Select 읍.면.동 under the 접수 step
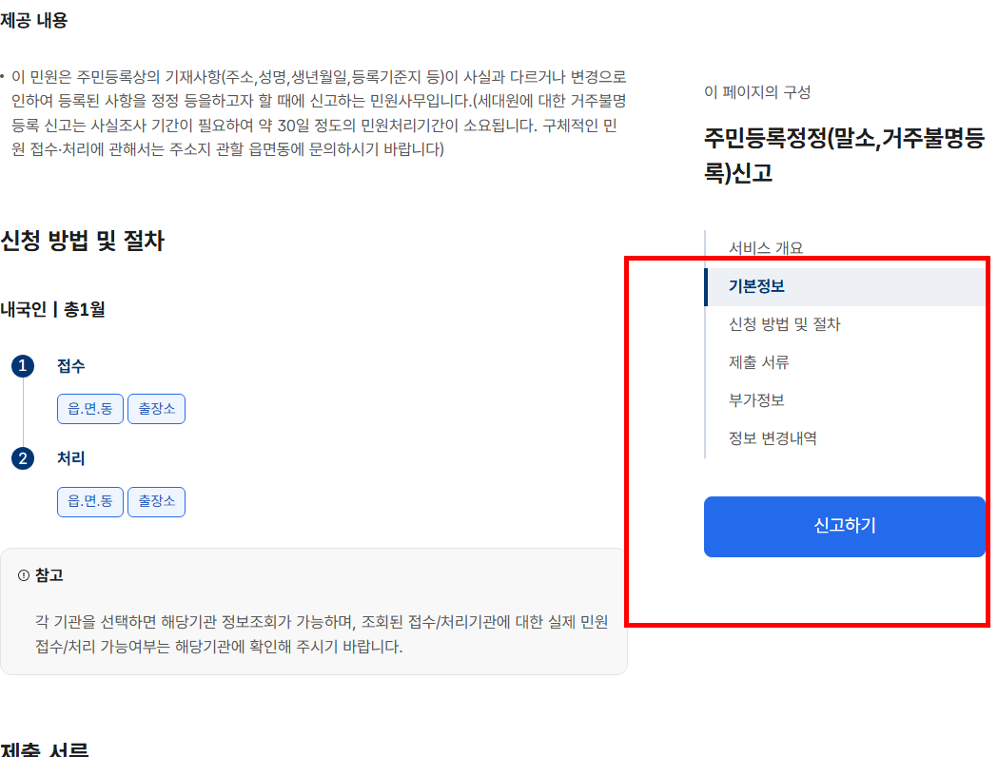998x757 pixels. (89, 408)
